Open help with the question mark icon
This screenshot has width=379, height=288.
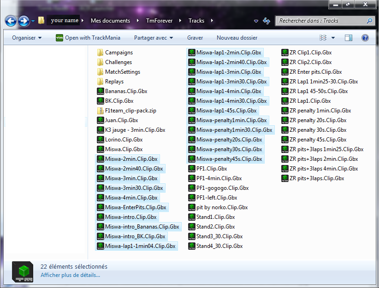(x=365, y=38)
